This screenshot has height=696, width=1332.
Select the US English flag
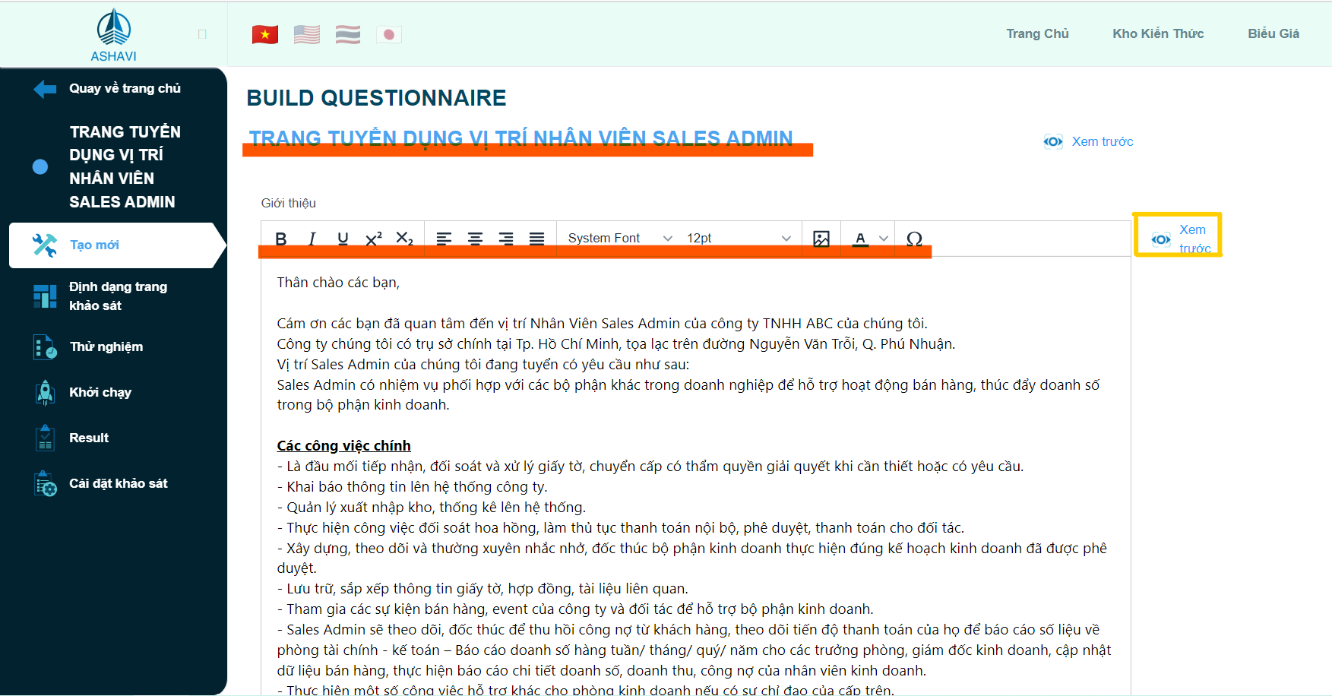tap(307, 34)
